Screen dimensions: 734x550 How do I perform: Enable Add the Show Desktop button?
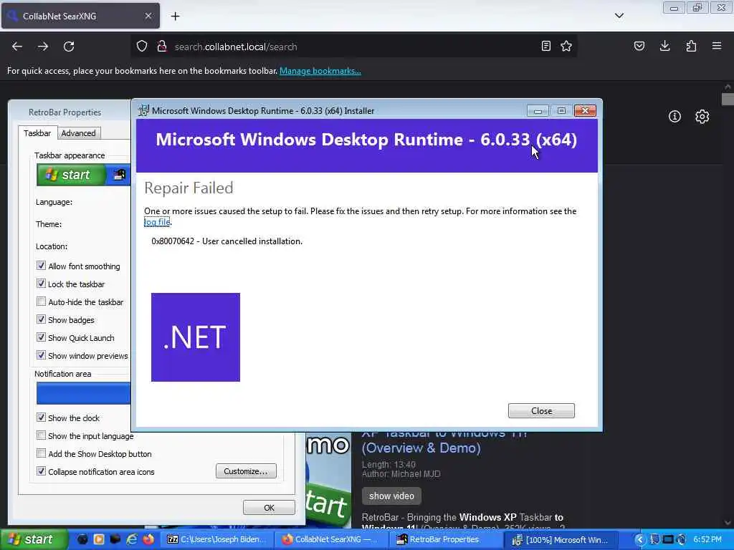(41, 453)
